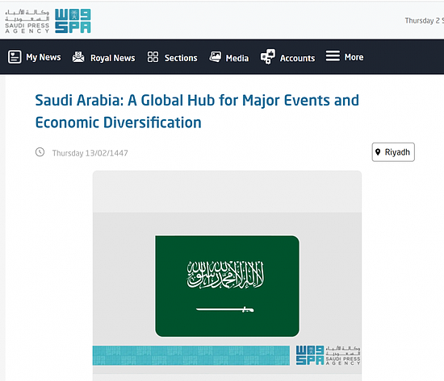The height and width of the screenshot is (381, 444).
Task: Click the article headline about Saudi Arabia
Action: tap(197, 111)
